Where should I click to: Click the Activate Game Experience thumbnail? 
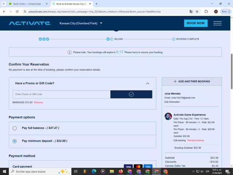168,116
